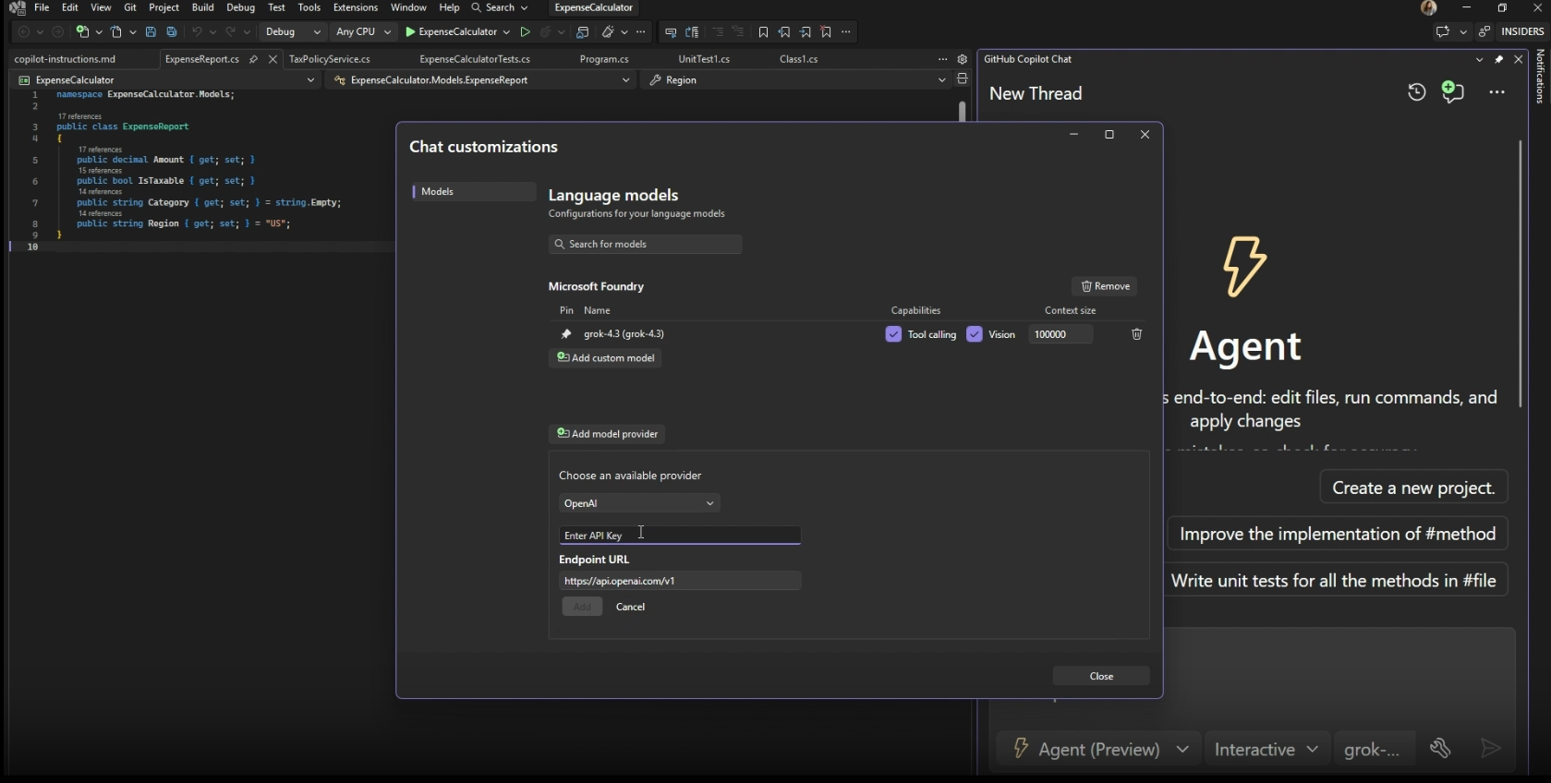The width and height of the screenshot is (1551, 783).
Task: Open the copilot-instructions.md tab
Action: (x=65, y=59)
